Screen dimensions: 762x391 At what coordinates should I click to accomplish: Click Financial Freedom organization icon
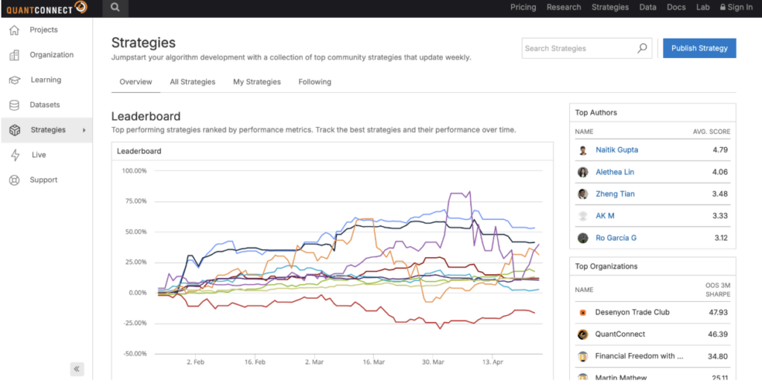(x=583, y=357)
